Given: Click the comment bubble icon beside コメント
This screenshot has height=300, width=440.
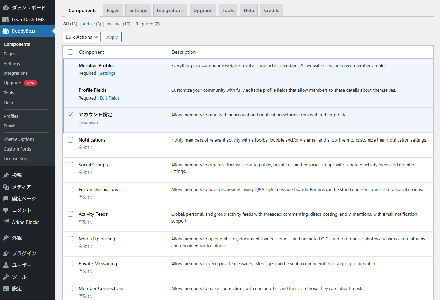Looking at the screenshot, I should point(6,210).
